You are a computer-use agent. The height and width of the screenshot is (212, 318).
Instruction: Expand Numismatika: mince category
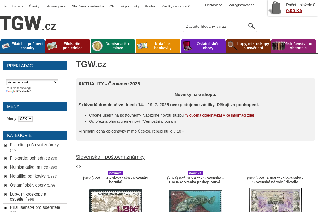[5, 167]
